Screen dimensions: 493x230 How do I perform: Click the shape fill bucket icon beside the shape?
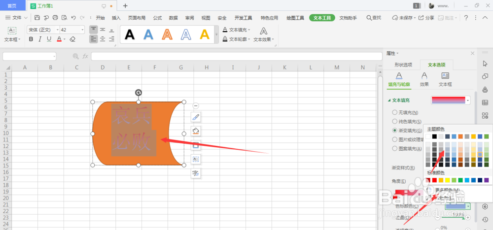[x=196, y=131]
